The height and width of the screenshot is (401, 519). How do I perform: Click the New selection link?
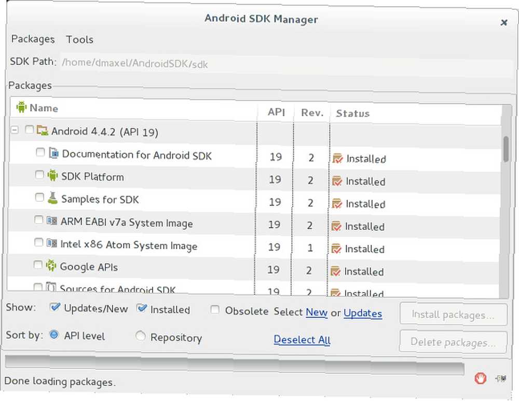317,312
